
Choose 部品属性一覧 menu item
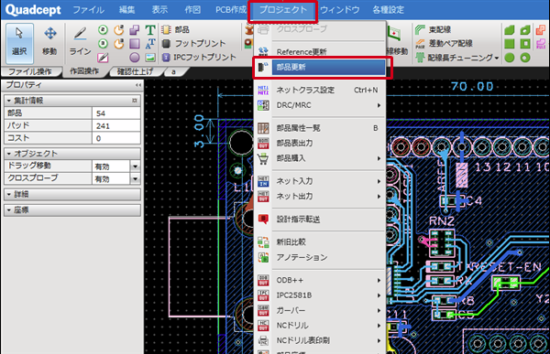(x=321, y=128)
